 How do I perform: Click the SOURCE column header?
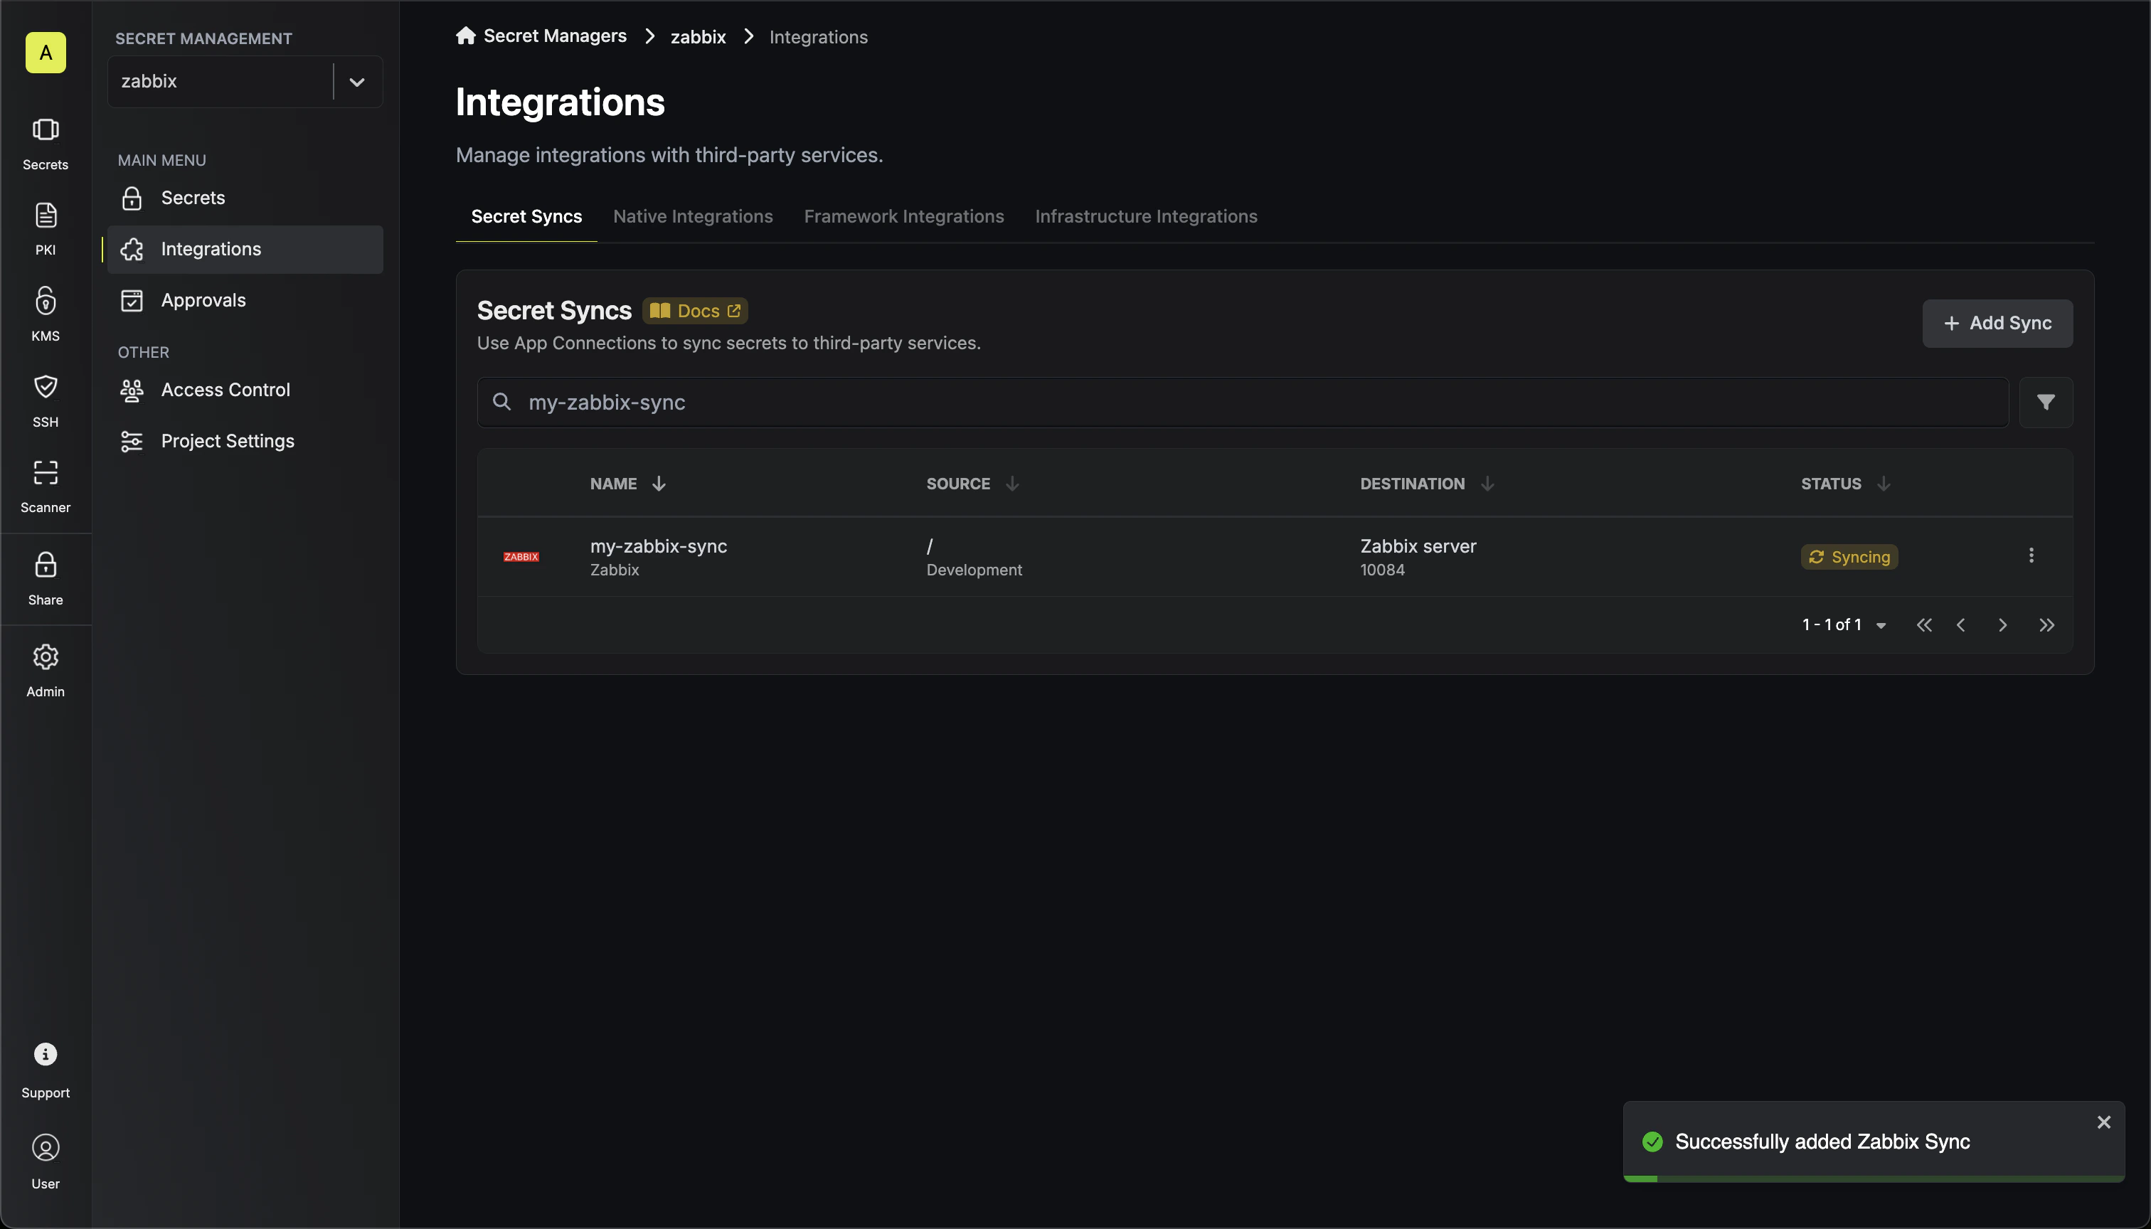coord(958,483)
